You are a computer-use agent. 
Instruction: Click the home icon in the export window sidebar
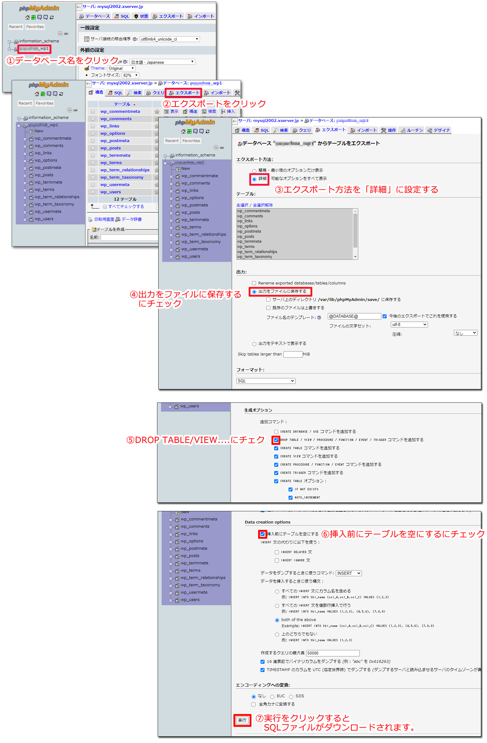[x=183, y=131]
